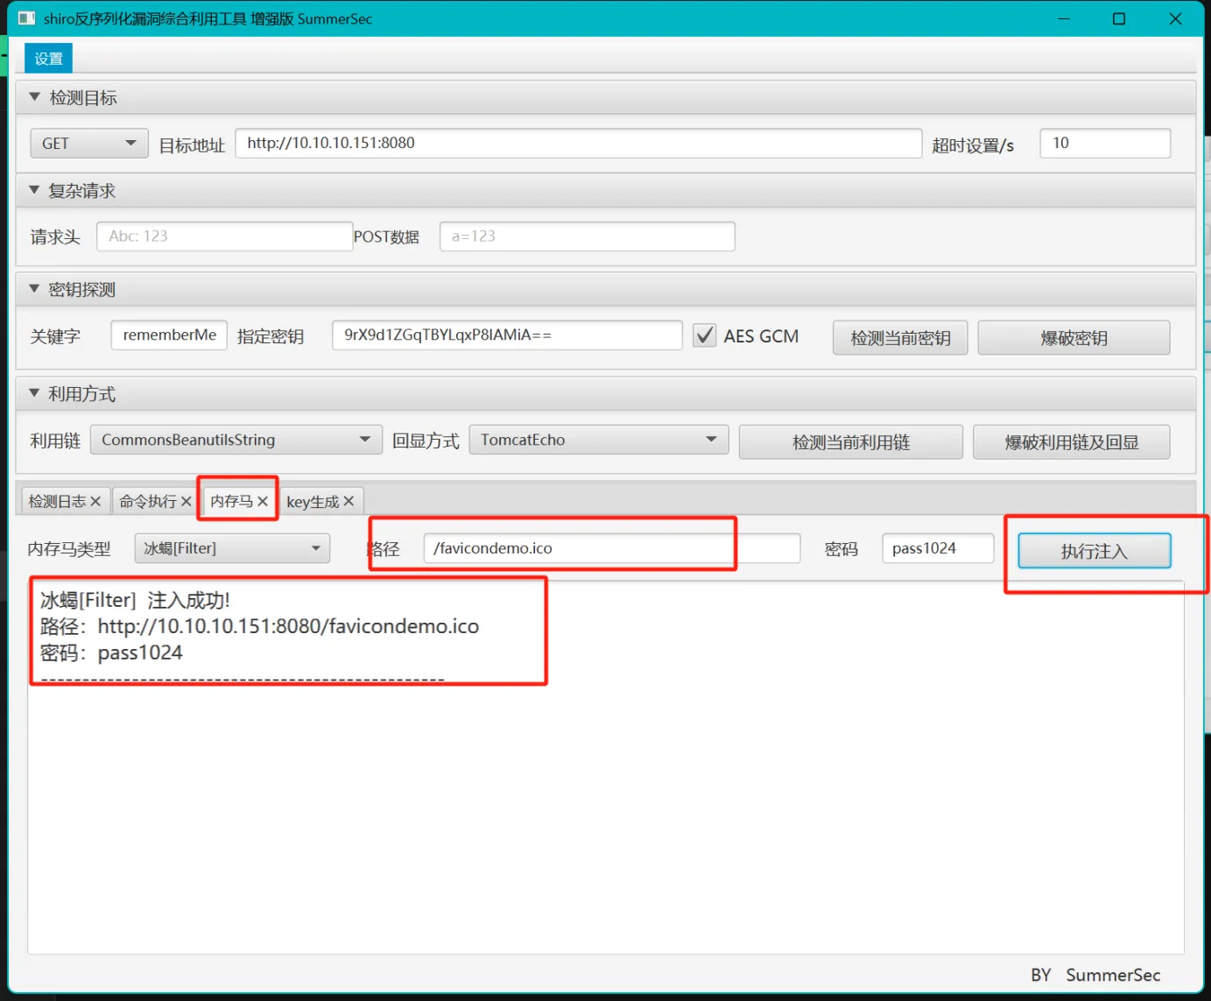Click the target address URL field
Screen dimensions: 1211x1001
point(578,143)
